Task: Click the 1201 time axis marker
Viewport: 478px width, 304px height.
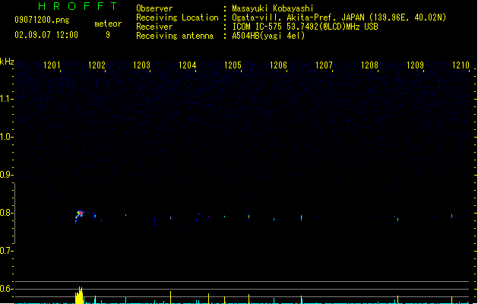Action: [x=52, y=65]
